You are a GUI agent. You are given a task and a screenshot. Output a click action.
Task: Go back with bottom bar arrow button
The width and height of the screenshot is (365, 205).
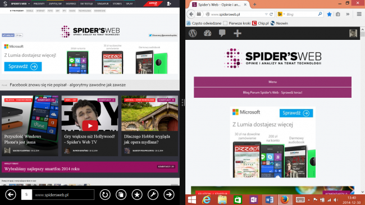pyautogui.click(x=11, y=194)
